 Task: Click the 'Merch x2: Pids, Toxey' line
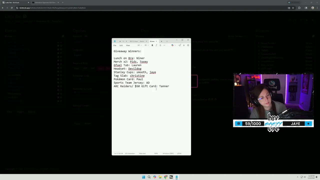click(x=131, y=62)
